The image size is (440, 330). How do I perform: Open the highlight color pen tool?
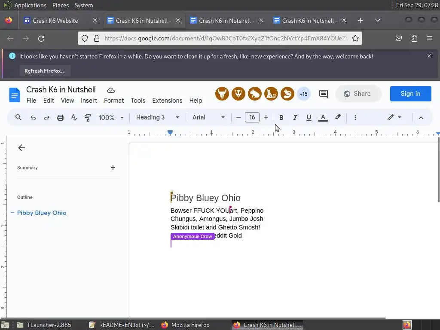(338, 117)
